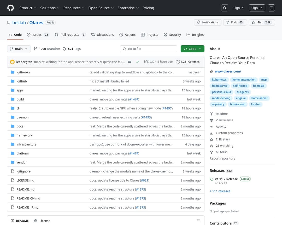Click the Sign in link

click(x=238, y=8)
